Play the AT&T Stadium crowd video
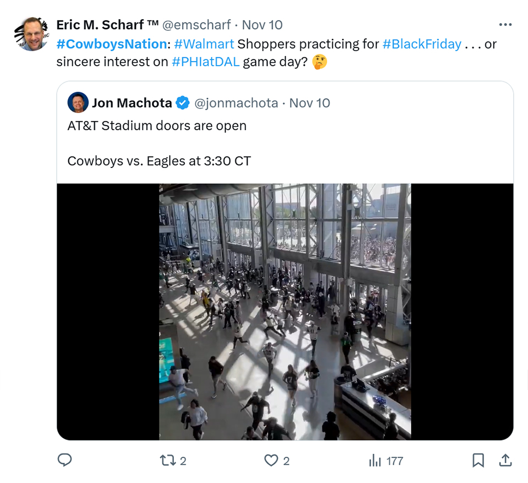 click(285, 312)
